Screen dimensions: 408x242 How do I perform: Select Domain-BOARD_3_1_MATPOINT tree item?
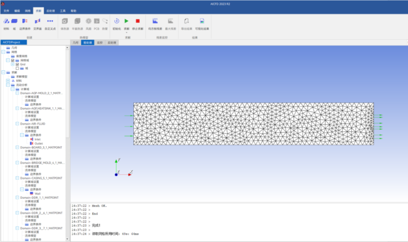(x=41, y=147)
